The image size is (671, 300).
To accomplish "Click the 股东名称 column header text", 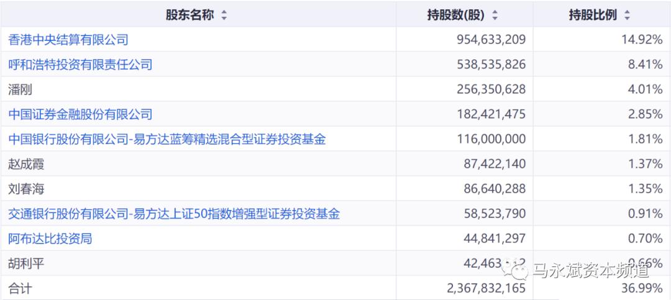I will [x=189, y=16].
